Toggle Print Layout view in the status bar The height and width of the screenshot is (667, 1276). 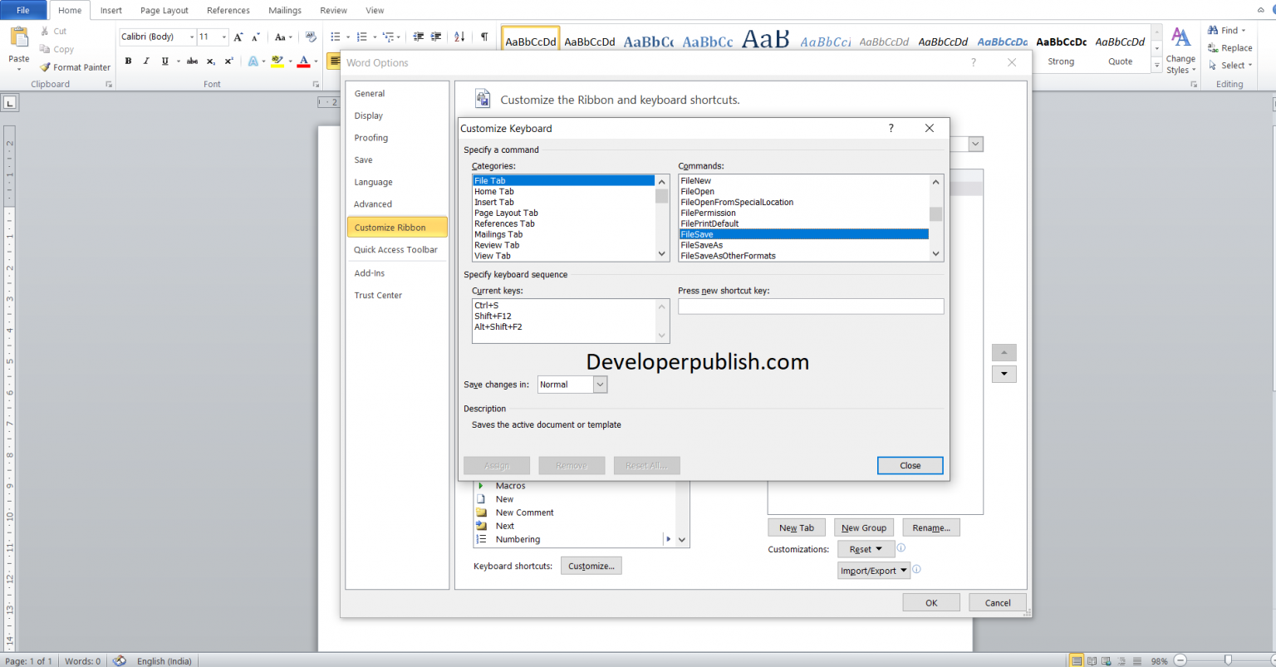point(1077,660)
